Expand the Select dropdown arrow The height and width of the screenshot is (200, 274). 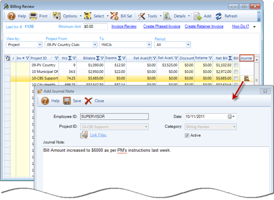[x=107, y=16]
